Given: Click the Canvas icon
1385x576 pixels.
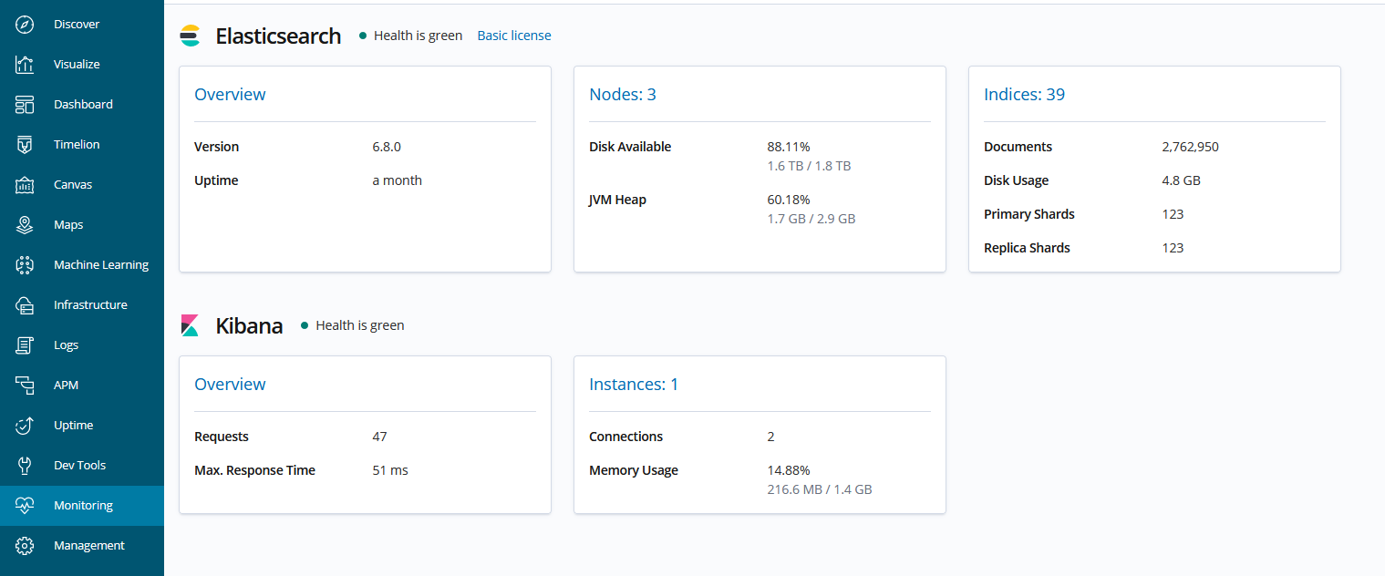Looking at the screenshot, I should click(25, 185).
